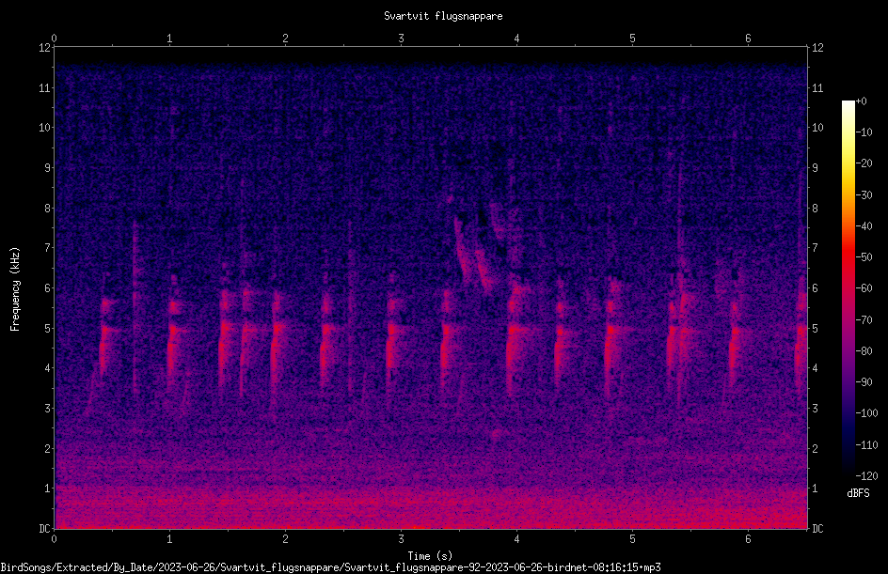Click "8" on the left frequency axis
The width and height of the screenshot is (888, 574).
(48, 209)
